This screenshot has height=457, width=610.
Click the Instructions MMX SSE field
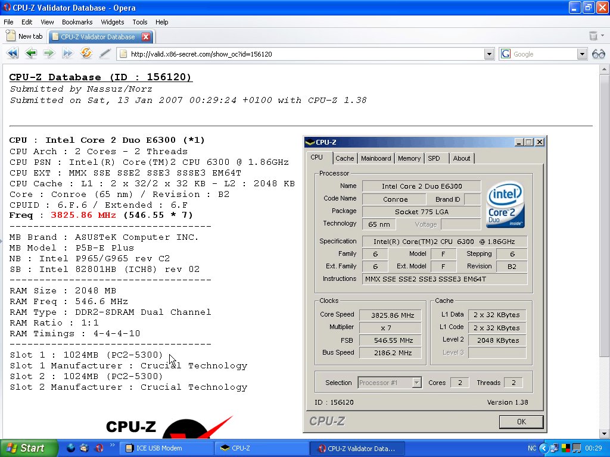pyautogui.click(x=444, y=279)
